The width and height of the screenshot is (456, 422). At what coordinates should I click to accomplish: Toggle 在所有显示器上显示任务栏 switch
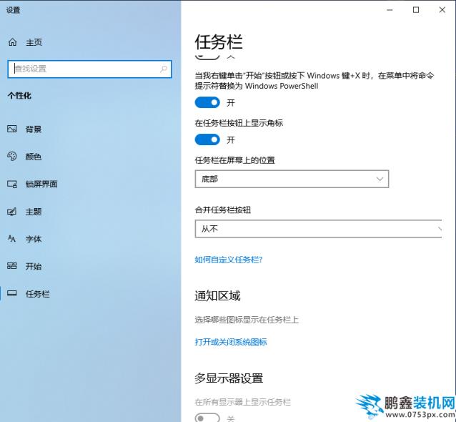[207, 418]
